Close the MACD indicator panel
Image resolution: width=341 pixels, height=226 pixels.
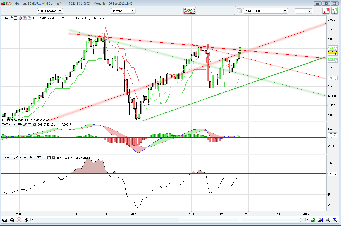(34, 124)
